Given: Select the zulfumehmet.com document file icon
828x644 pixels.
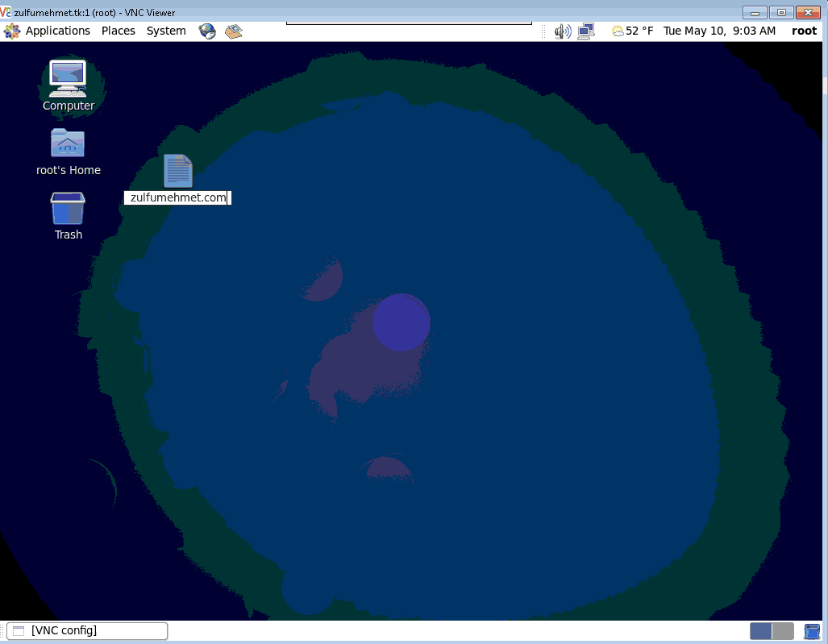Looking at the screenshot, I should (177, 171).
